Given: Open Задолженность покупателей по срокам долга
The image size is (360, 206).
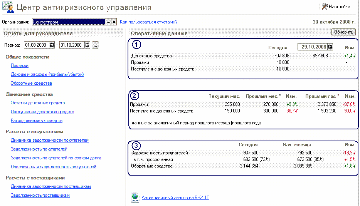Looking at the screenshot, I should pyautogui.click(x=56, y=158).
